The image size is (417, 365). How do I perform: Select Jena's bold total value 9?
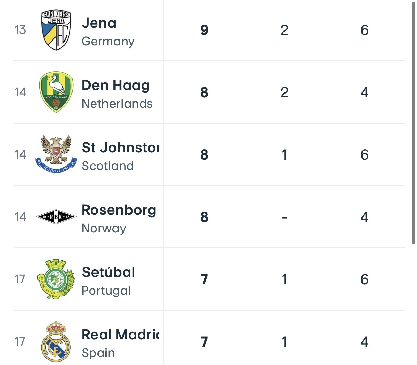204,30
